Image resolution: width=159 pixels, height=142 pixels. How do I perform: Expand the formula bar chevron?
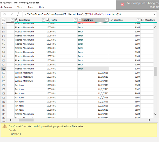(x=154, y=14)
